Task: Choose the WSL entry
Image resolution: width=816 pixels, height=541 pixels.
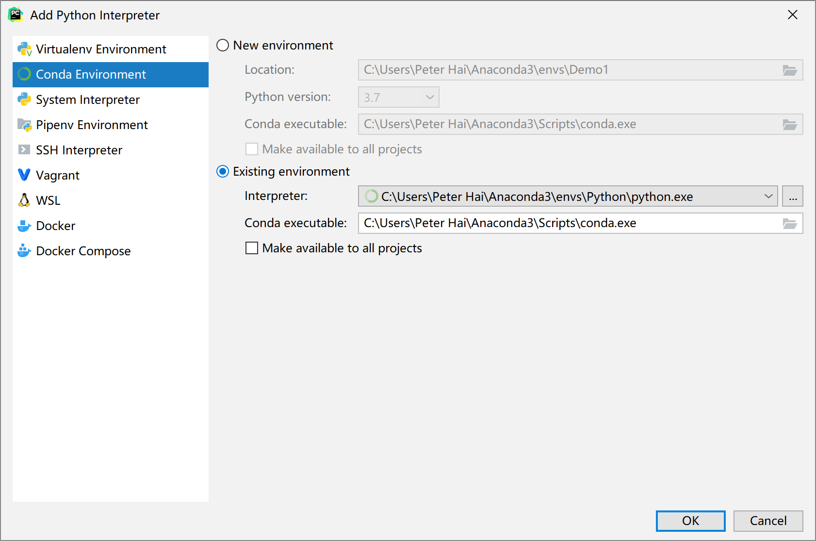Action: (x=111, y=200)
